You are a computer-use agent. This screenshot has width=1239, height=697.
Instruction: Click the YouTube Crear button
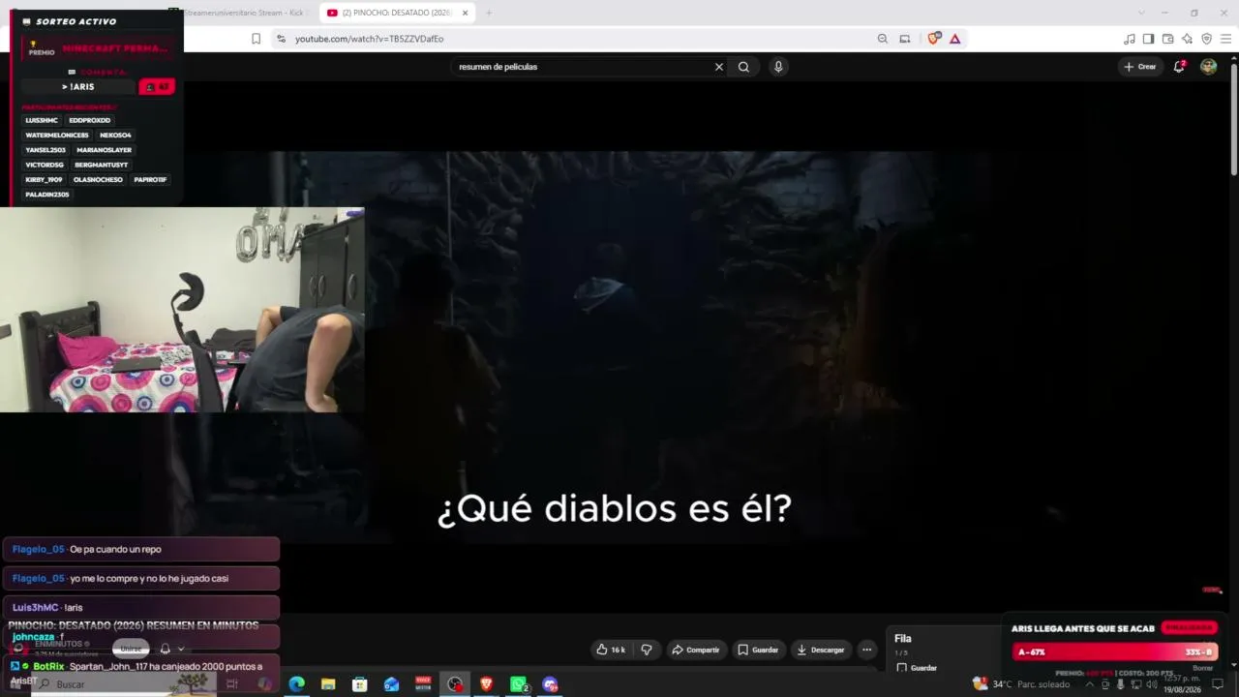tap(1140, 67)
